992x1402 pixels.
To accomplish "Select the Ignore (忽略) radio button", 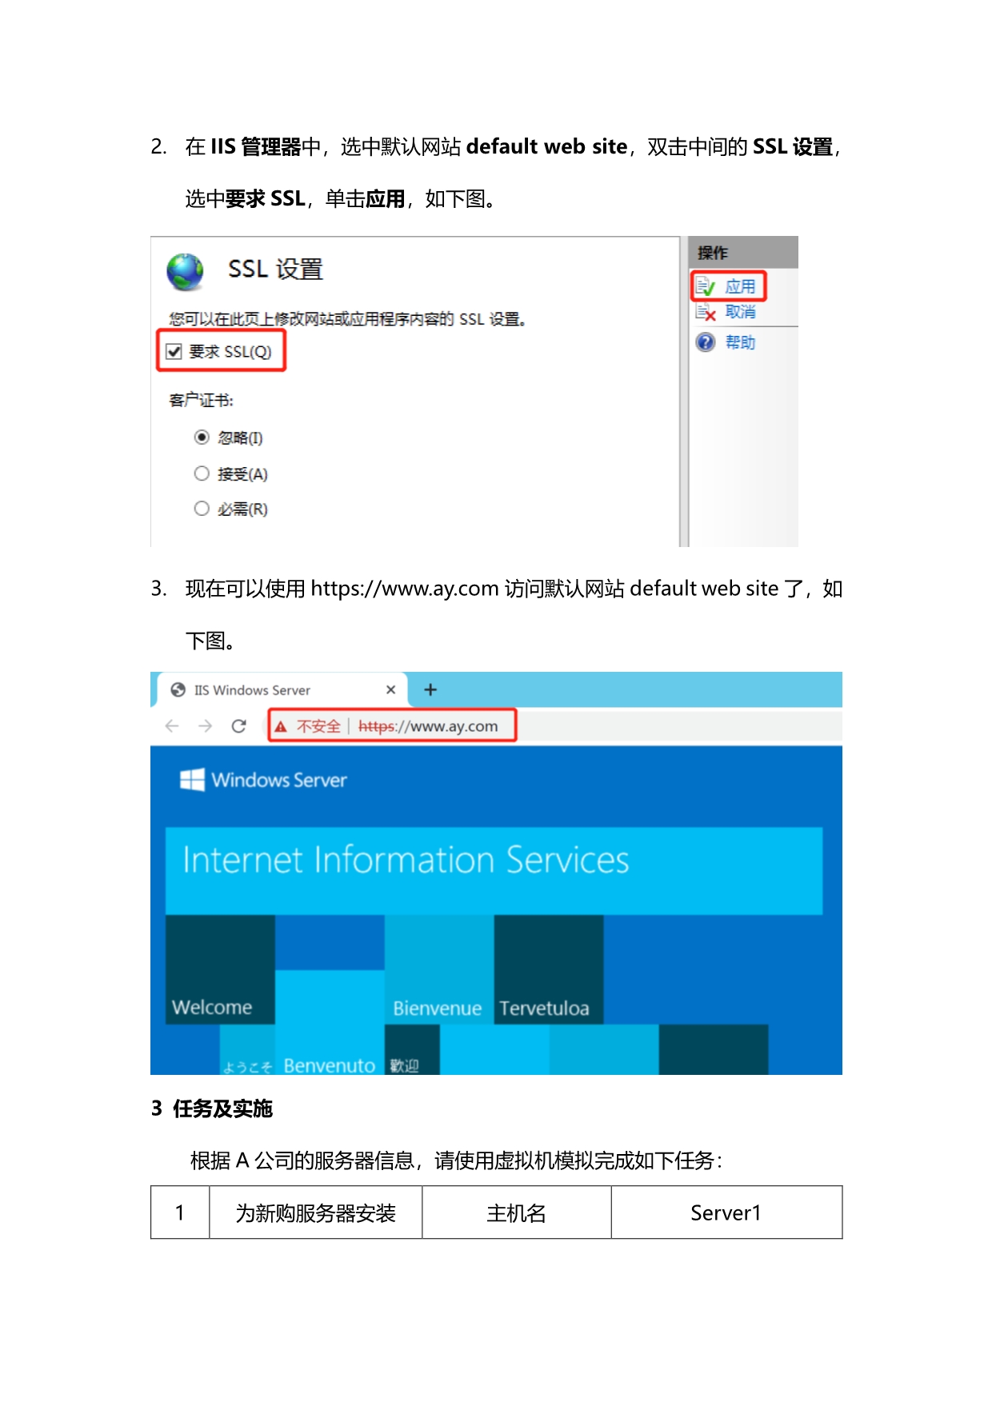I will click(x=202, y=437).
